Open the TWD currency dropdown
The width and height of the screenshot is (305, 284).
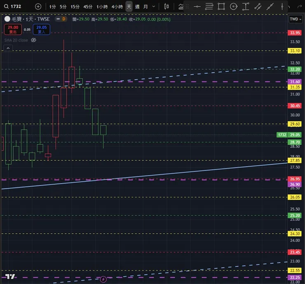click(296, 19)
